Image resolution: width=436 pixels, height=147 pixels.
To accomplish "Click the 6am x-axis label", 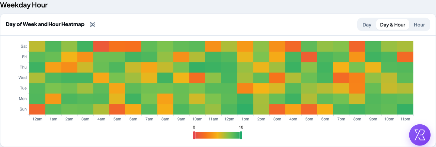I will click(133, 119).
